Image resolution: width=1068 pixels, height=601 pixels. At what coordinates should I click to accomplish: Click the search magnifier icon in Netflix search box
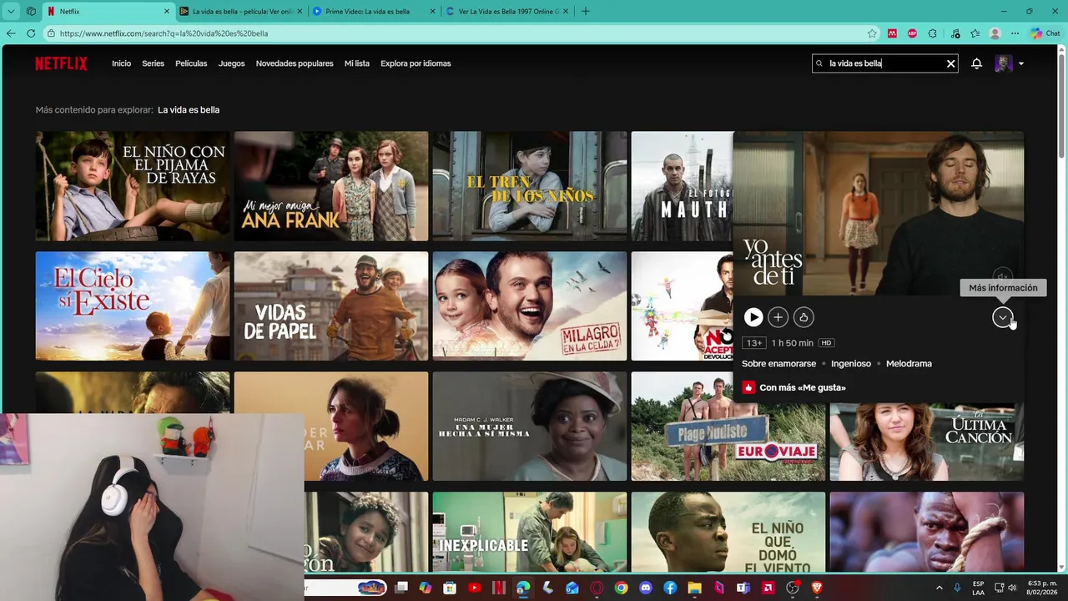point(819,63)
